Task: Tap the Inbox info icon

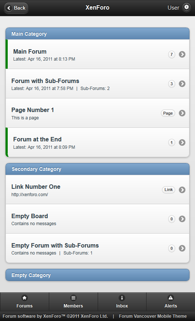Action: (122, 298)
